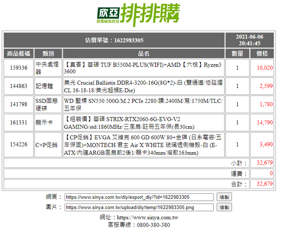Screen dimensions: 282x232
Task: Click the https://www.sinya.com.tw website address text
Action: [148, 218]
